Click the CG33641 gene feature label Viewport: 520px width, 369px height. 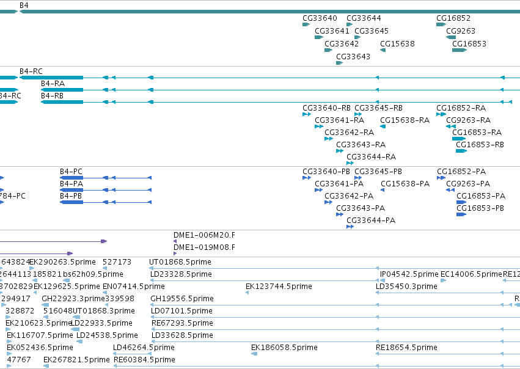332,31
